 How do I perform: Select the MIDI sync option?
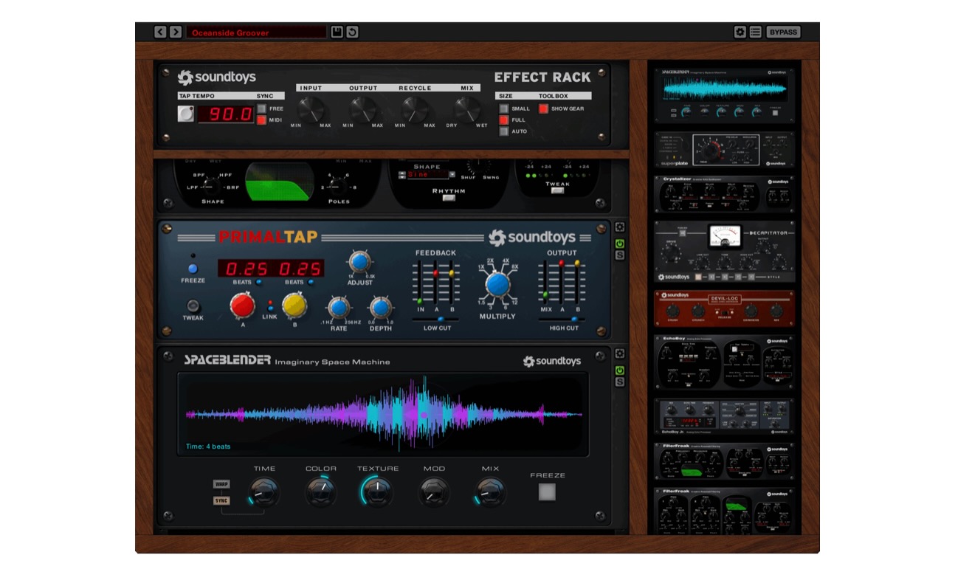pyautogui.click(x=261, y=120)
